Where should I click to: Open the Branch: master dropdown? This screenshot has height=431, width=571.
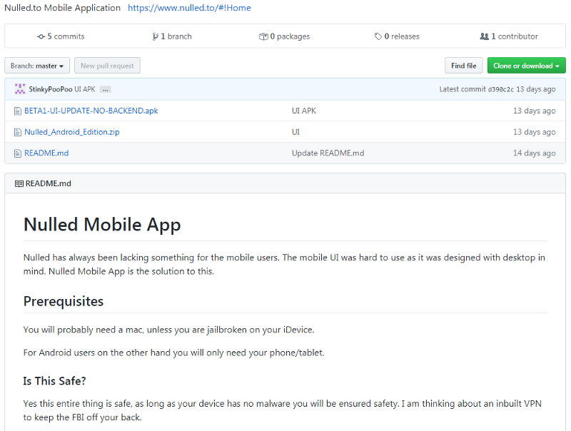point(37,66)
